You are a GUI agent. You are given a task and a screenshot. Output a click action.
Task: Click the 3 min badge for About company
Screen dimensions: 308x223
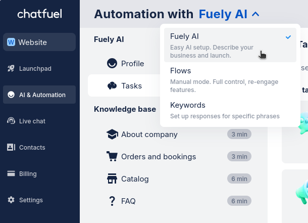[x=239, y=135]
